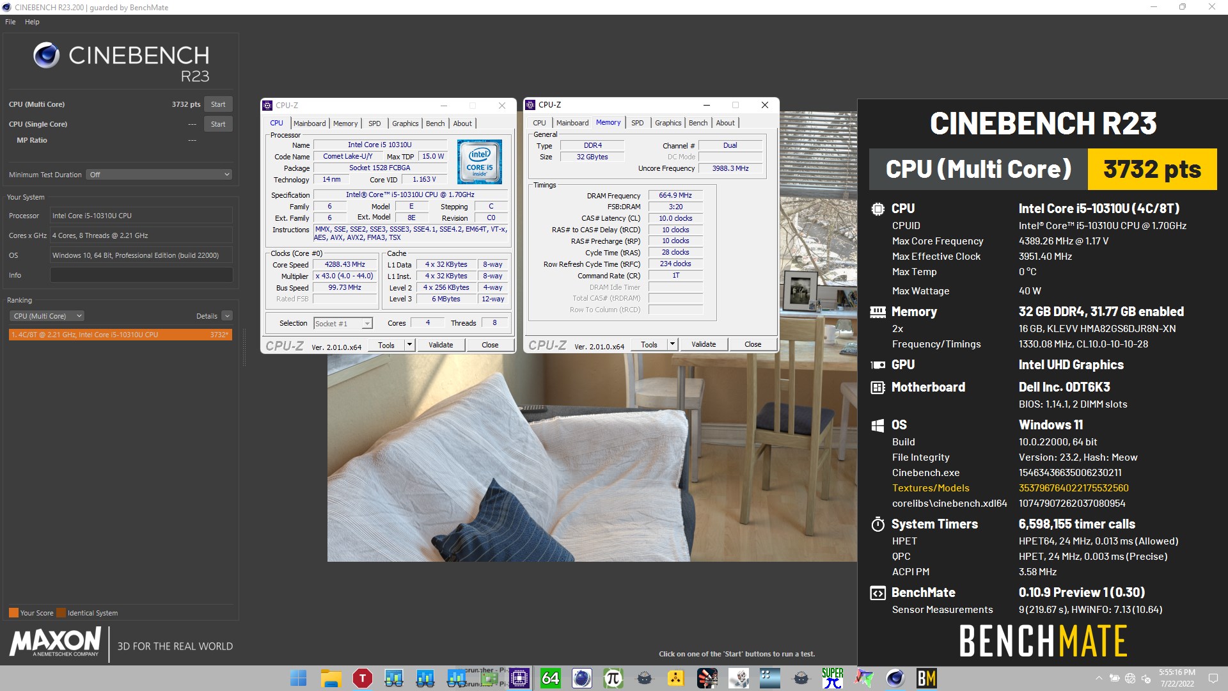The height and width of the screenshot is (691, 1228).
Task: Open the notification center icon
Action: click(x=1213, y=678)
